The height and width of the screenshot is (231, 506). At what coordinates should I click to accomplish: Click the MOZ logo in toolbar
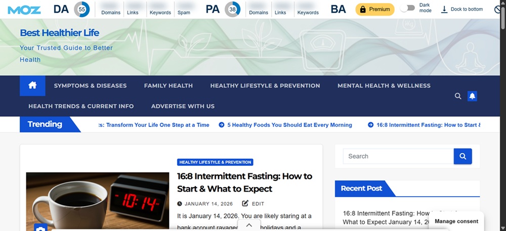[24, 10]
